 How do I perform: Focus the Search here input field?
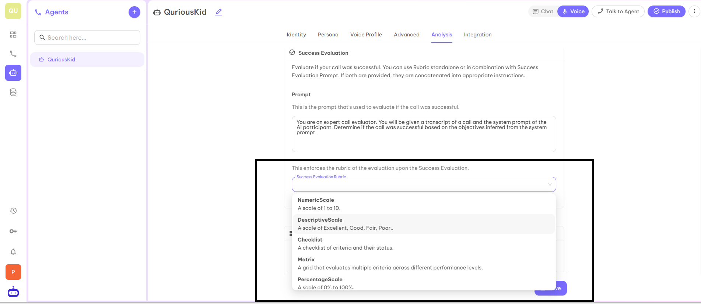click(87, 37)
